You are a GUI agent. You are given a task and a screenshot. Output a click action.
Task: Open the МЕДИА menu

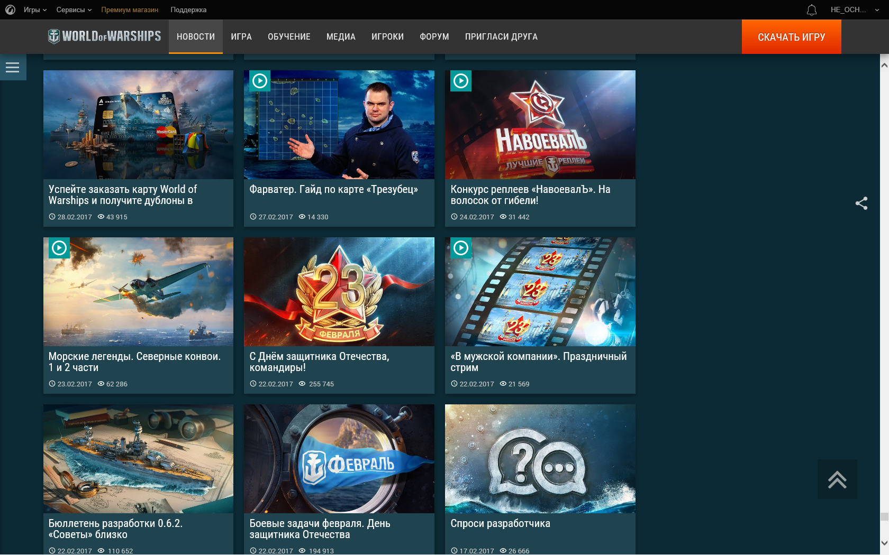tap(341, 36)
